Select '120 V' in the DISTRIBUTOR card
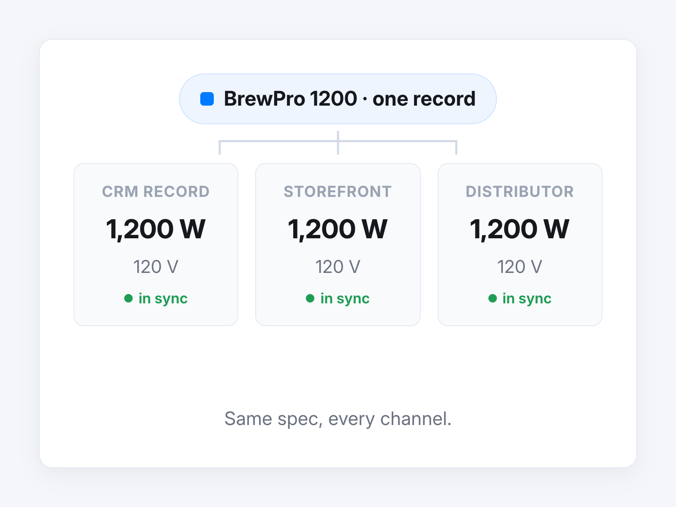 tap(520, 267)
